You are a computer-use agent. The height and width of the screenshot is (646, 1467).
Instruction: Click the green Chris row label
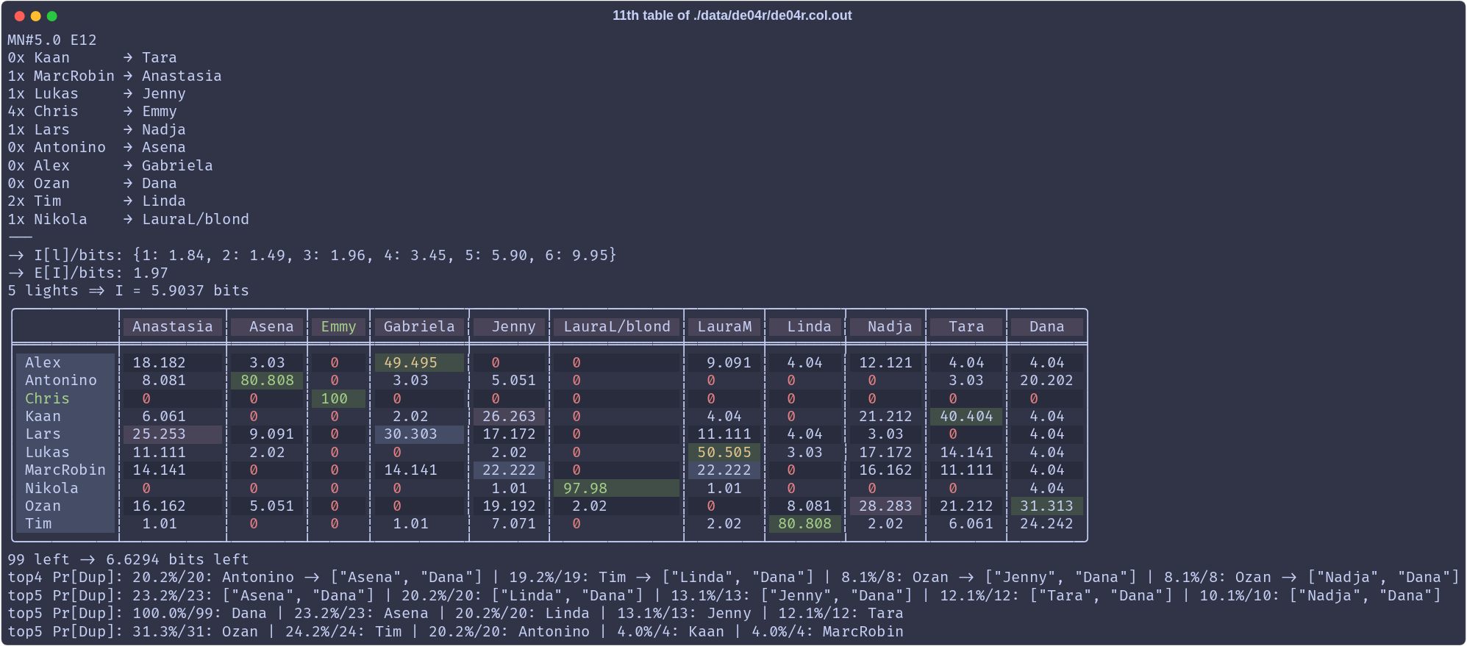47,398
